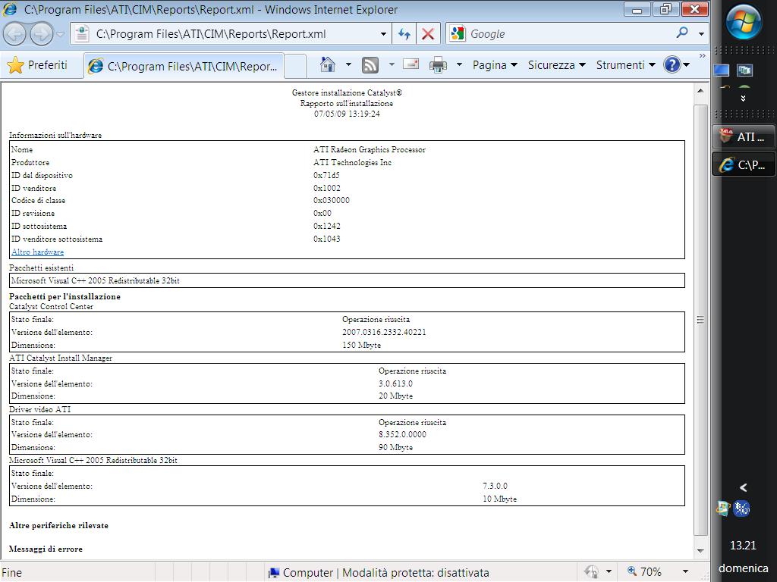Screen dimensions: 777x582
Task: Print the page with the printer icon
Action: point(438,65)
